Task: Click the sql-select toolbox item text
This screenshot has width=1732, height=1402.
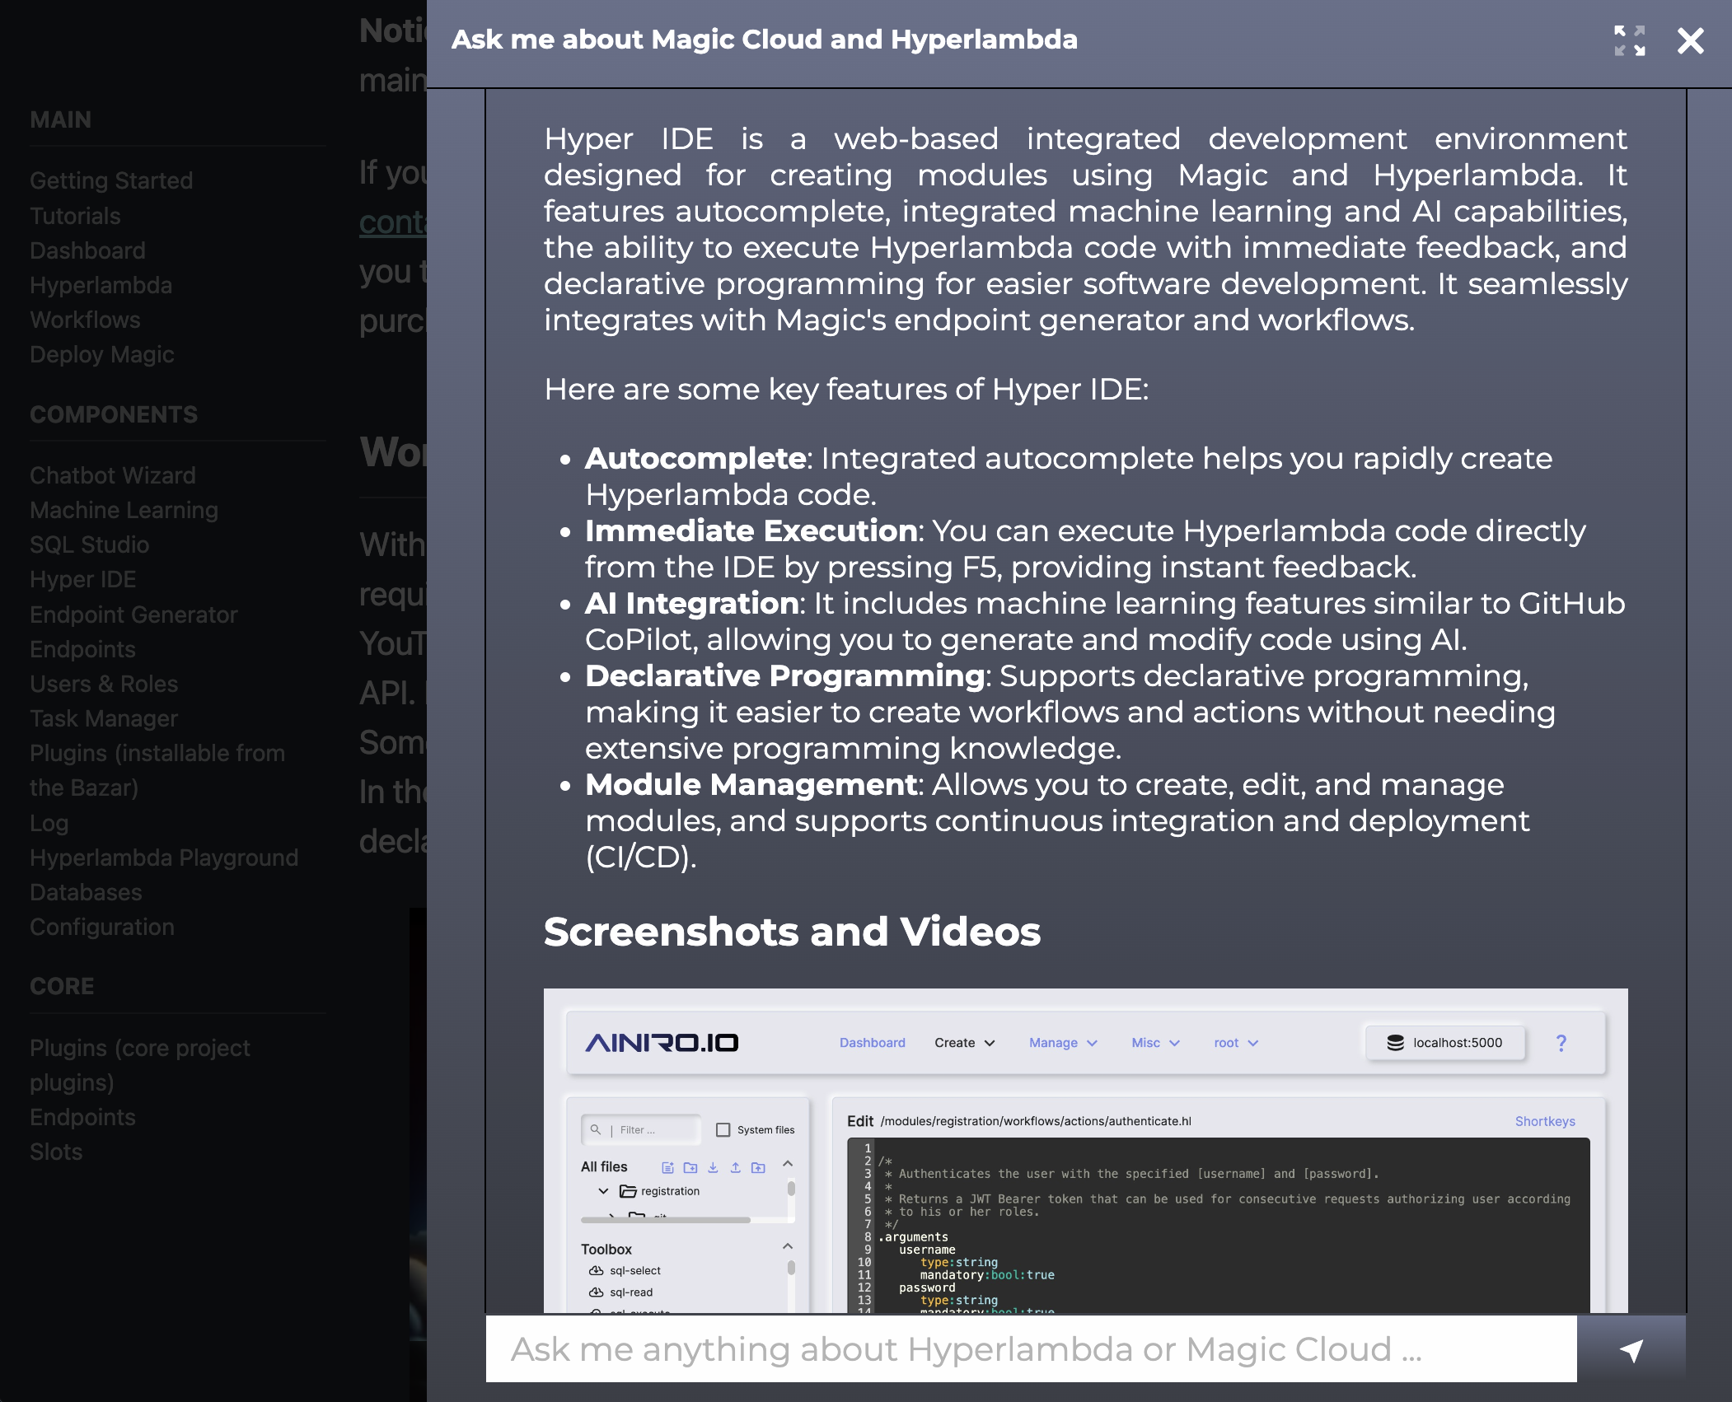Action: pyautogui.click(x=635, y=1271)
